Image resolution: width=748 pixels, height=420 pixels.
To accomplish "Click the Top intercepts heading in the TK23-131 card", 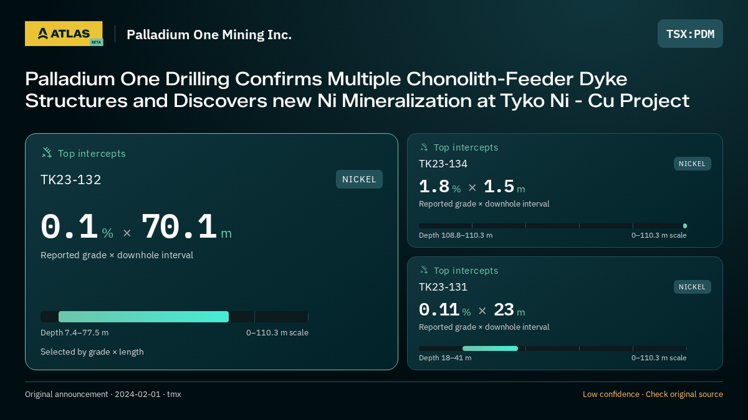I will pyautogui.click(x=466, y=271).
